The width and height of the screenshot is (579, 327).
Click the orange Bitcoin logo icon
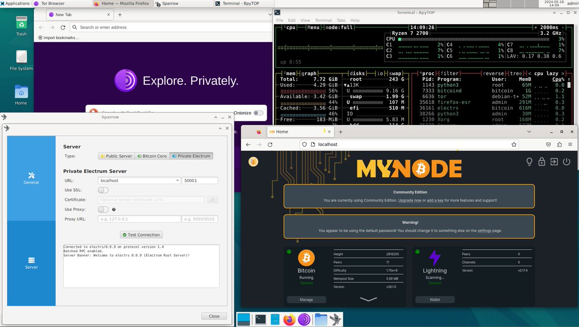click(x=306, y=257)
